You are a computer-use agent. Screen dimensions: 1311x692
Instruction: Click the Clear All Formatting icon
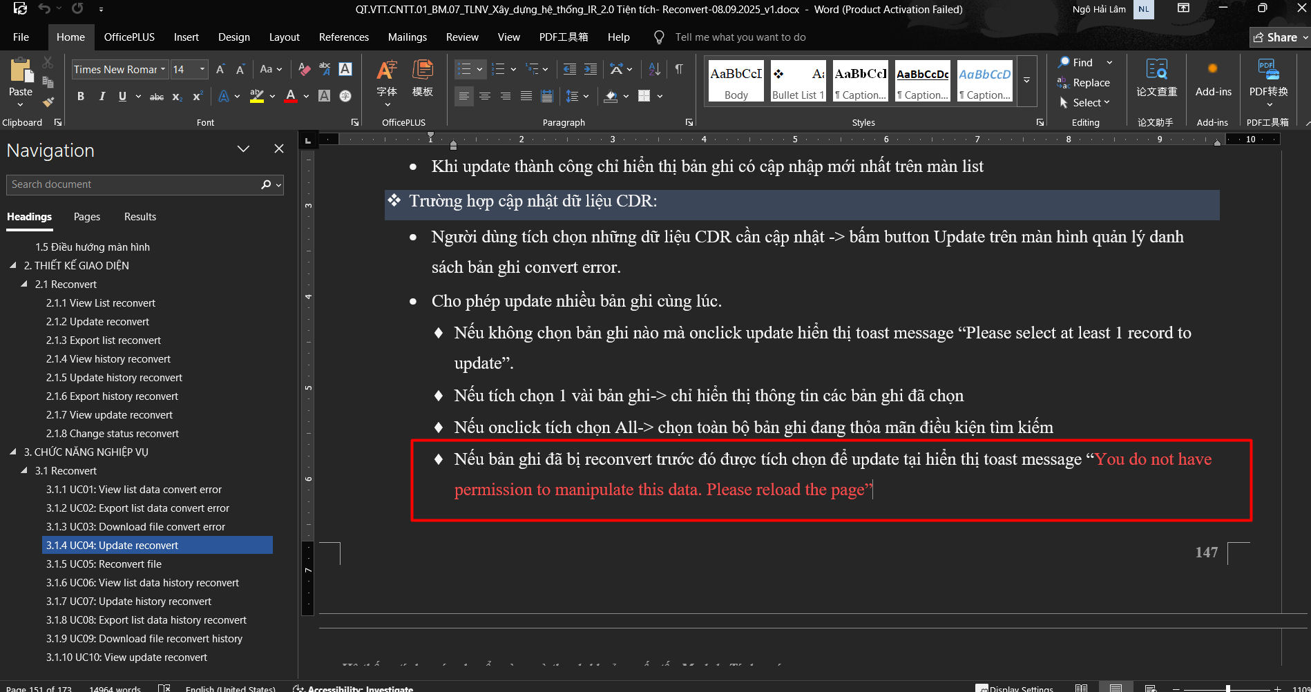(304, 69)
